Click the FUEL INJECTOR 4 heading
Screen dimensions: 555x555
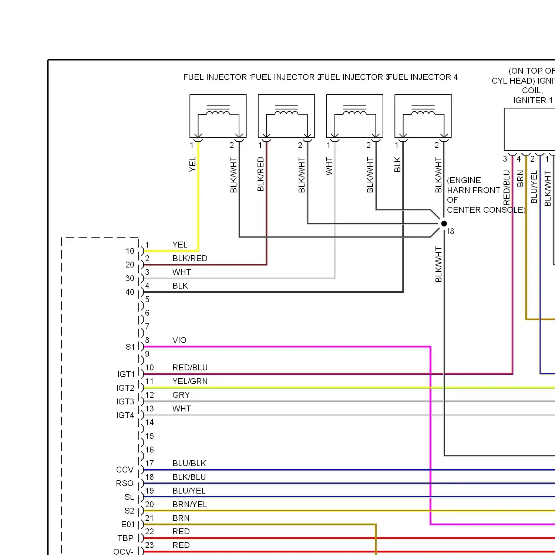423,77
